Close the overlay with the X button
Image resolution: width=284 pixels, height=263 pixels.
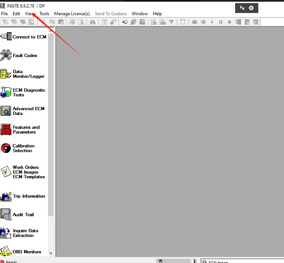[x=251, y=8]
